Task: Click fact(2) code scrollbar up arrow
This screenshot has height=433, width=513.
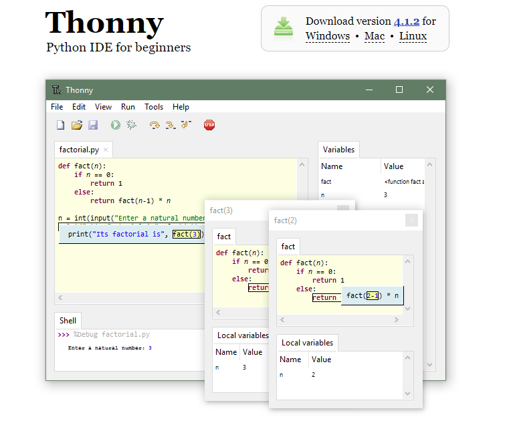Action: 407,261
